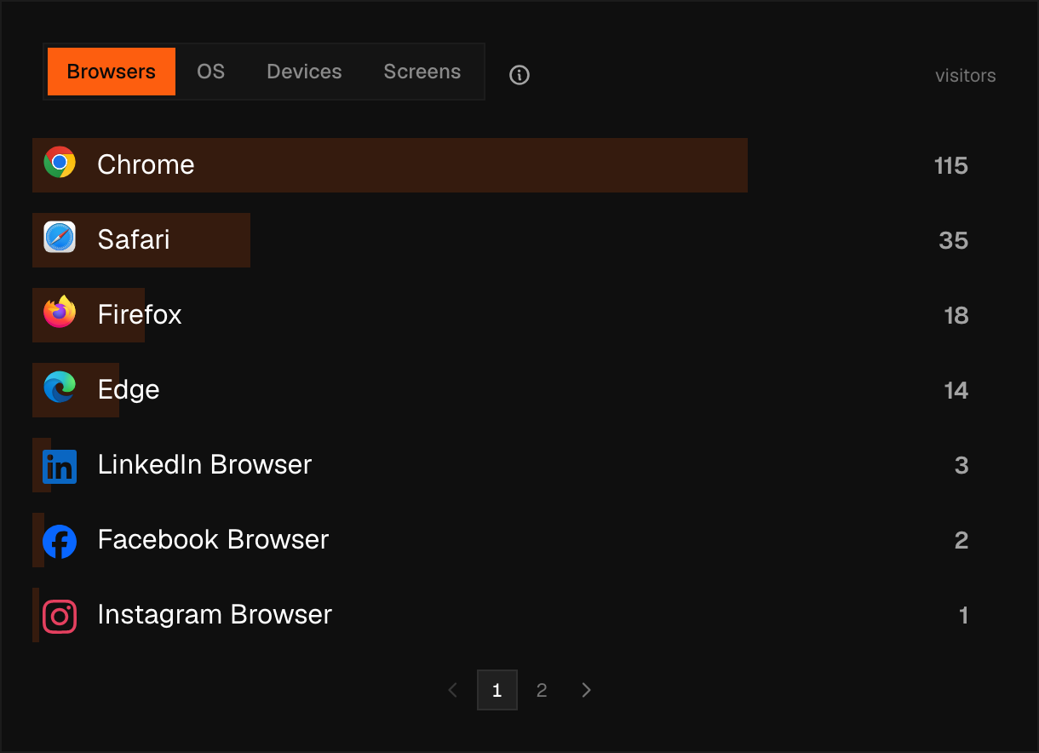Click the Instagram logo icon
Screen dimensions: 1039x753
coord(60,617)
